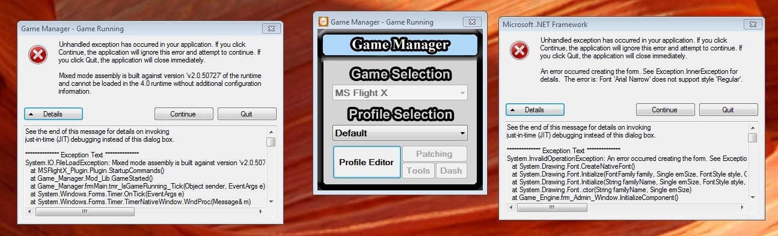The width and height of the screenshot is (778, 236).
Task: Click horizontal scrollbar in left exception details
Action: point(145,211)
